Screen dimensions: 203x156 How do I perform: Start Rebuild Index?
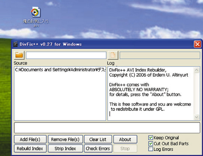[30, 148]
